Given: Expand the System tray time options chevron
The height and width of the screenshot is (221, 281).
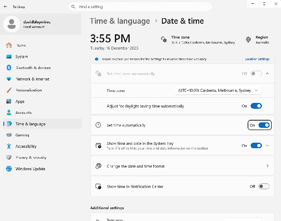Looking at the screenshot, I should coord(267,146).
